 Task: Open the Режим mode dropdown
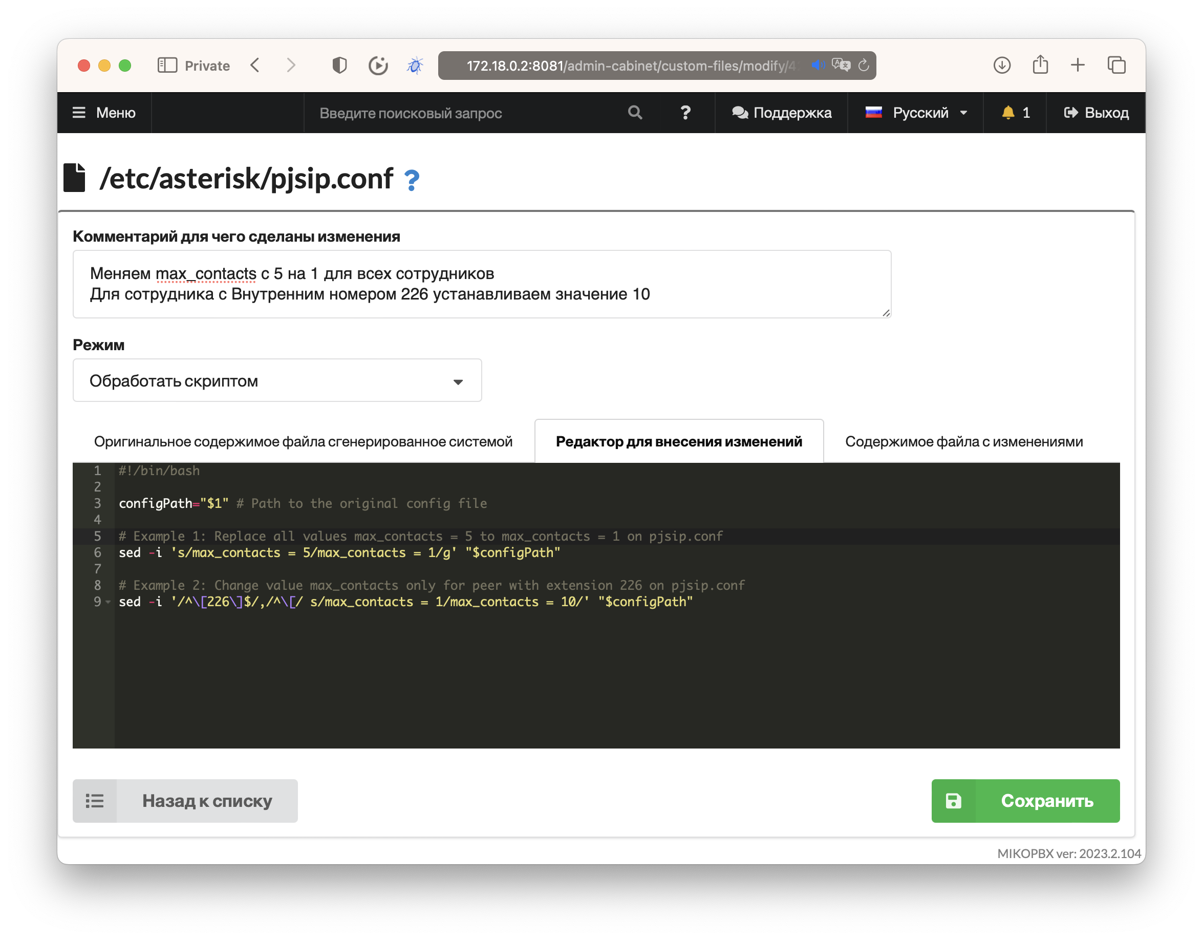[277, 381]
